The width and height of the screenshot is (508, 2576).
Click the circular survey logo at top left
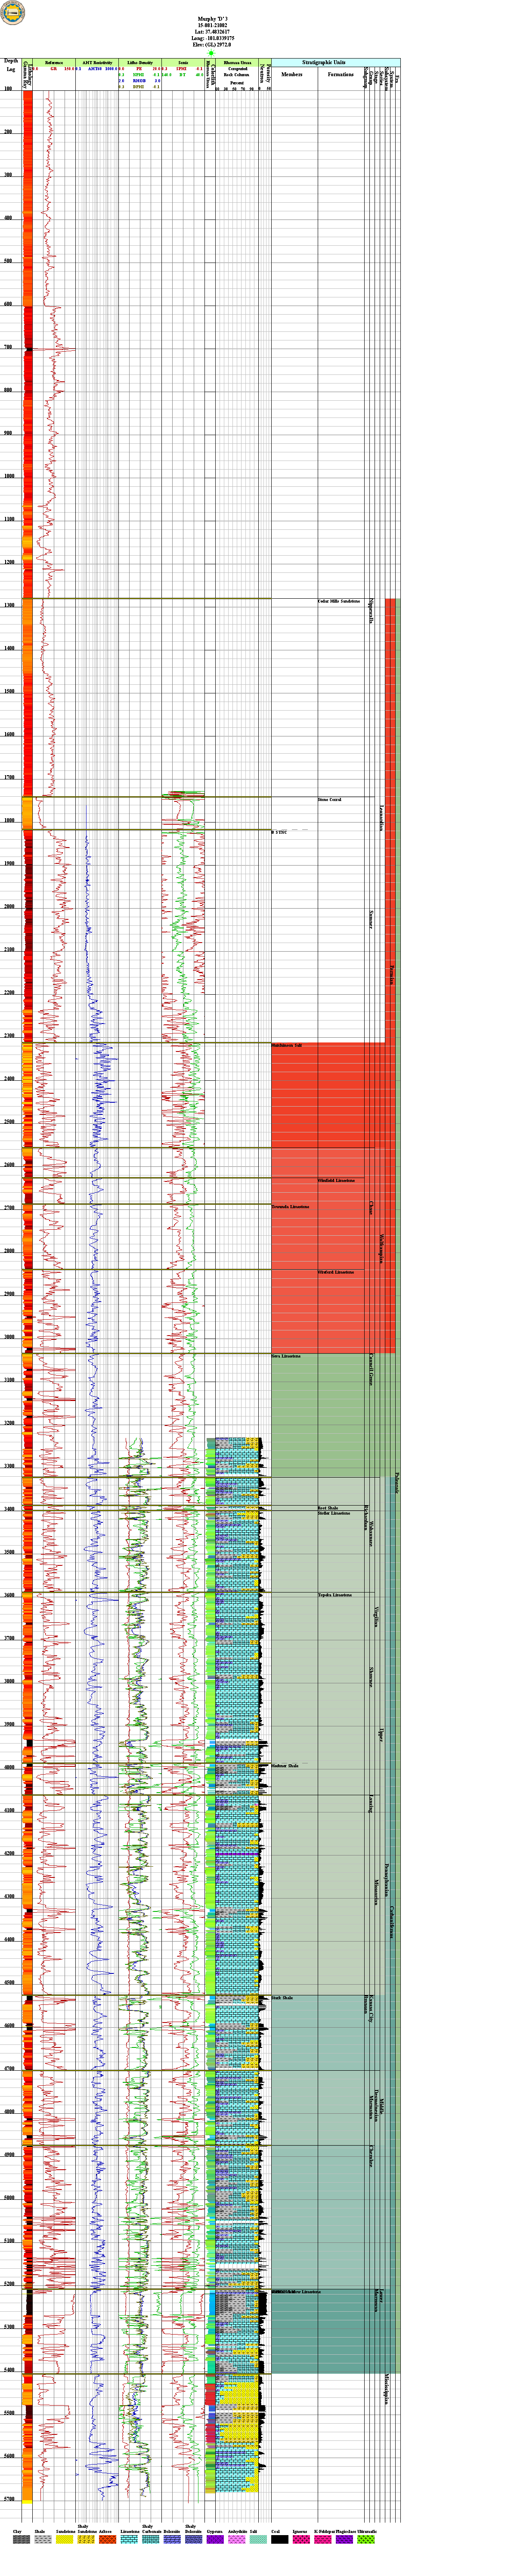pos(13,12)
